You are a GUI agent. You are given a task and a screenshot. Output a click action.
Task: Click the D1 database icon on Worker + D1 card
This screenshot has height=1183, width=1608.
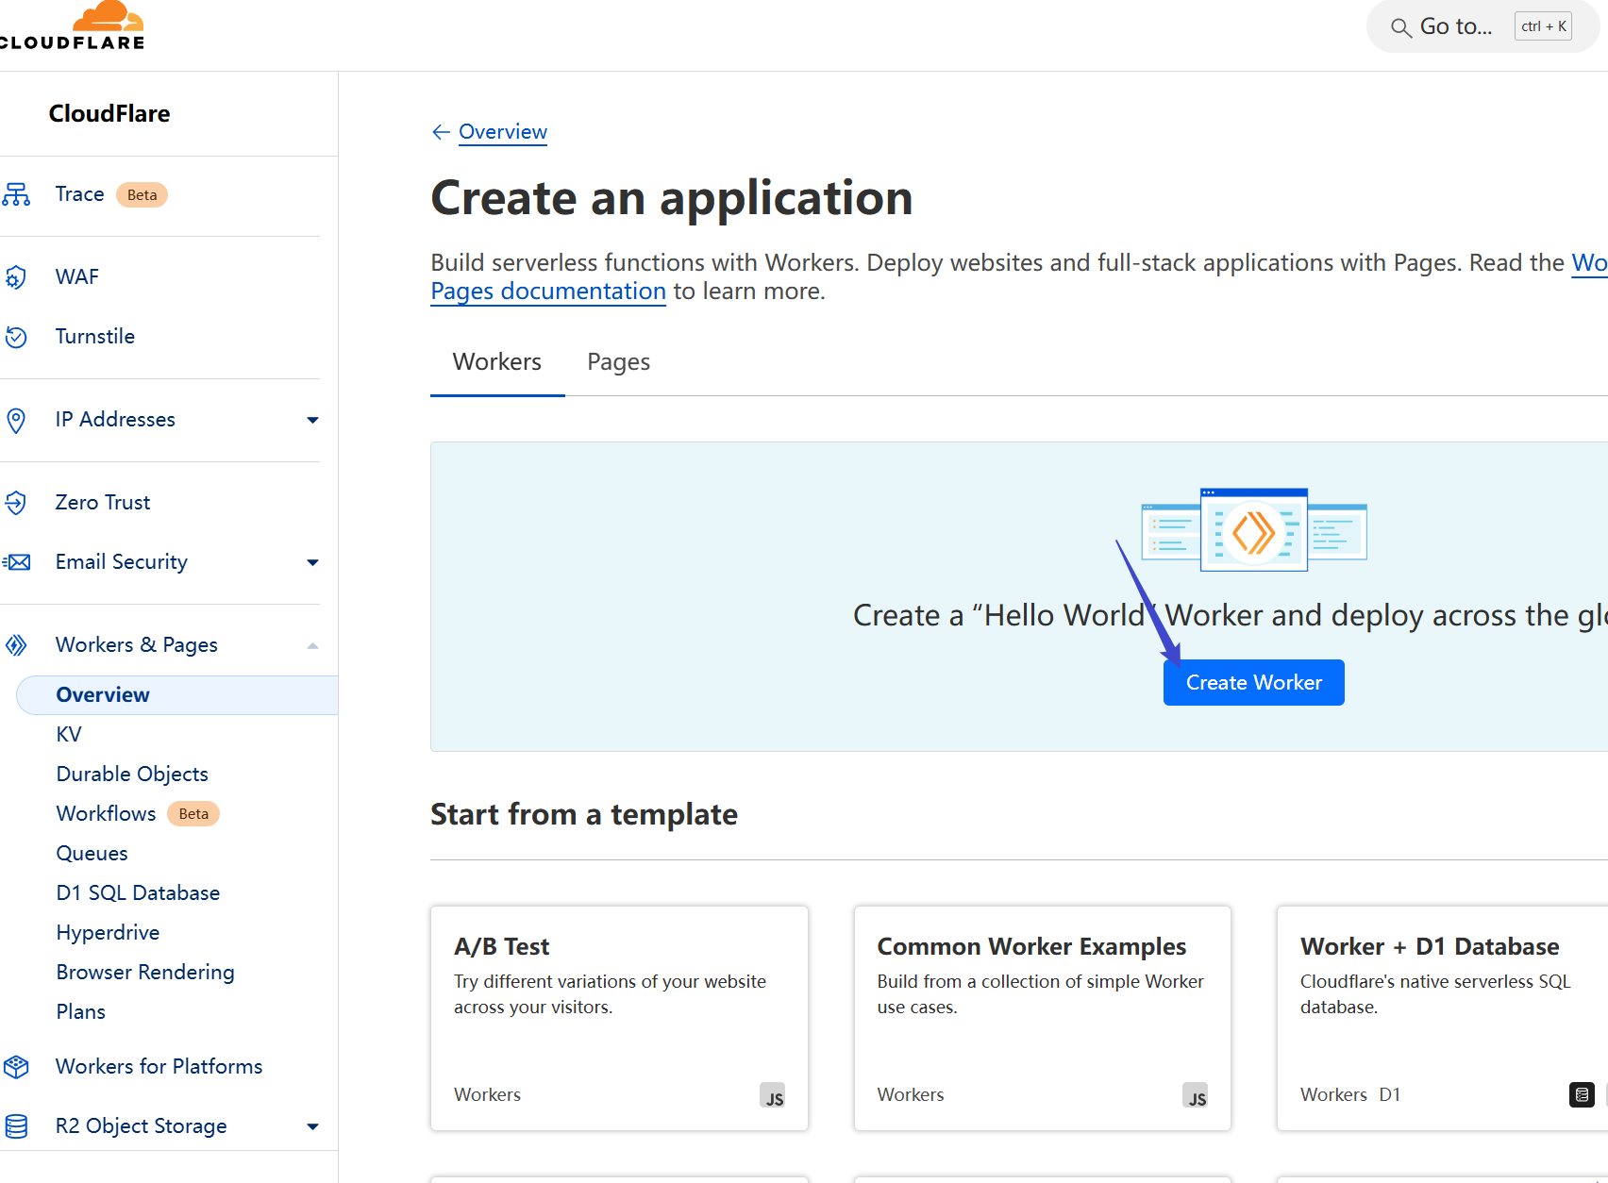pyautogui.click(x=1582, y=1094)
